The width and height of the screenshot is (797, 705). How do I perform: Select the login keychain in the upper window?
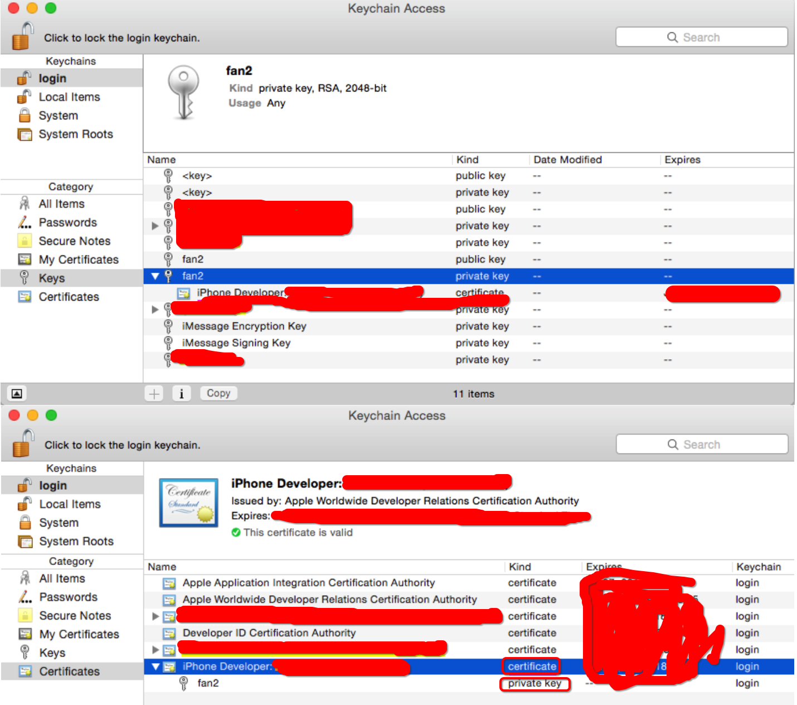pos(72,78)
